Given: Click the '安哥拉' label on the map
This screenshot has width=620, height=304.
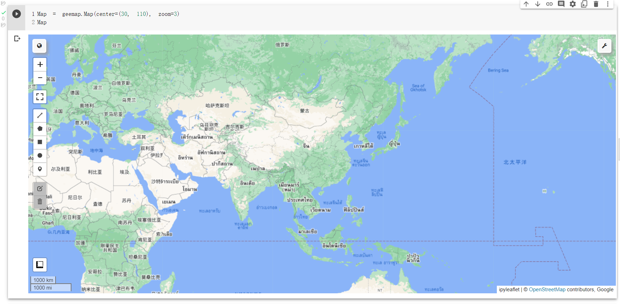Looking at the screenshot, I should pyautogui.click(x=95, y=272).
